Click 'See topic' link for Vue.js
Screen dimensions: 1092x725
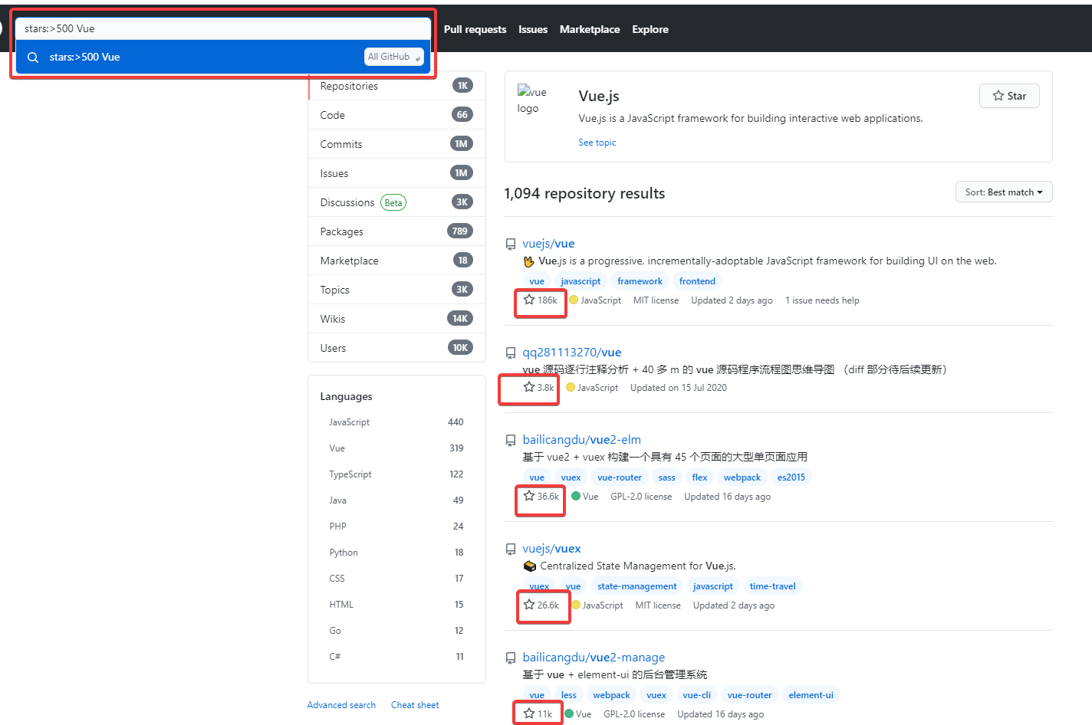[x=597, y=143]
